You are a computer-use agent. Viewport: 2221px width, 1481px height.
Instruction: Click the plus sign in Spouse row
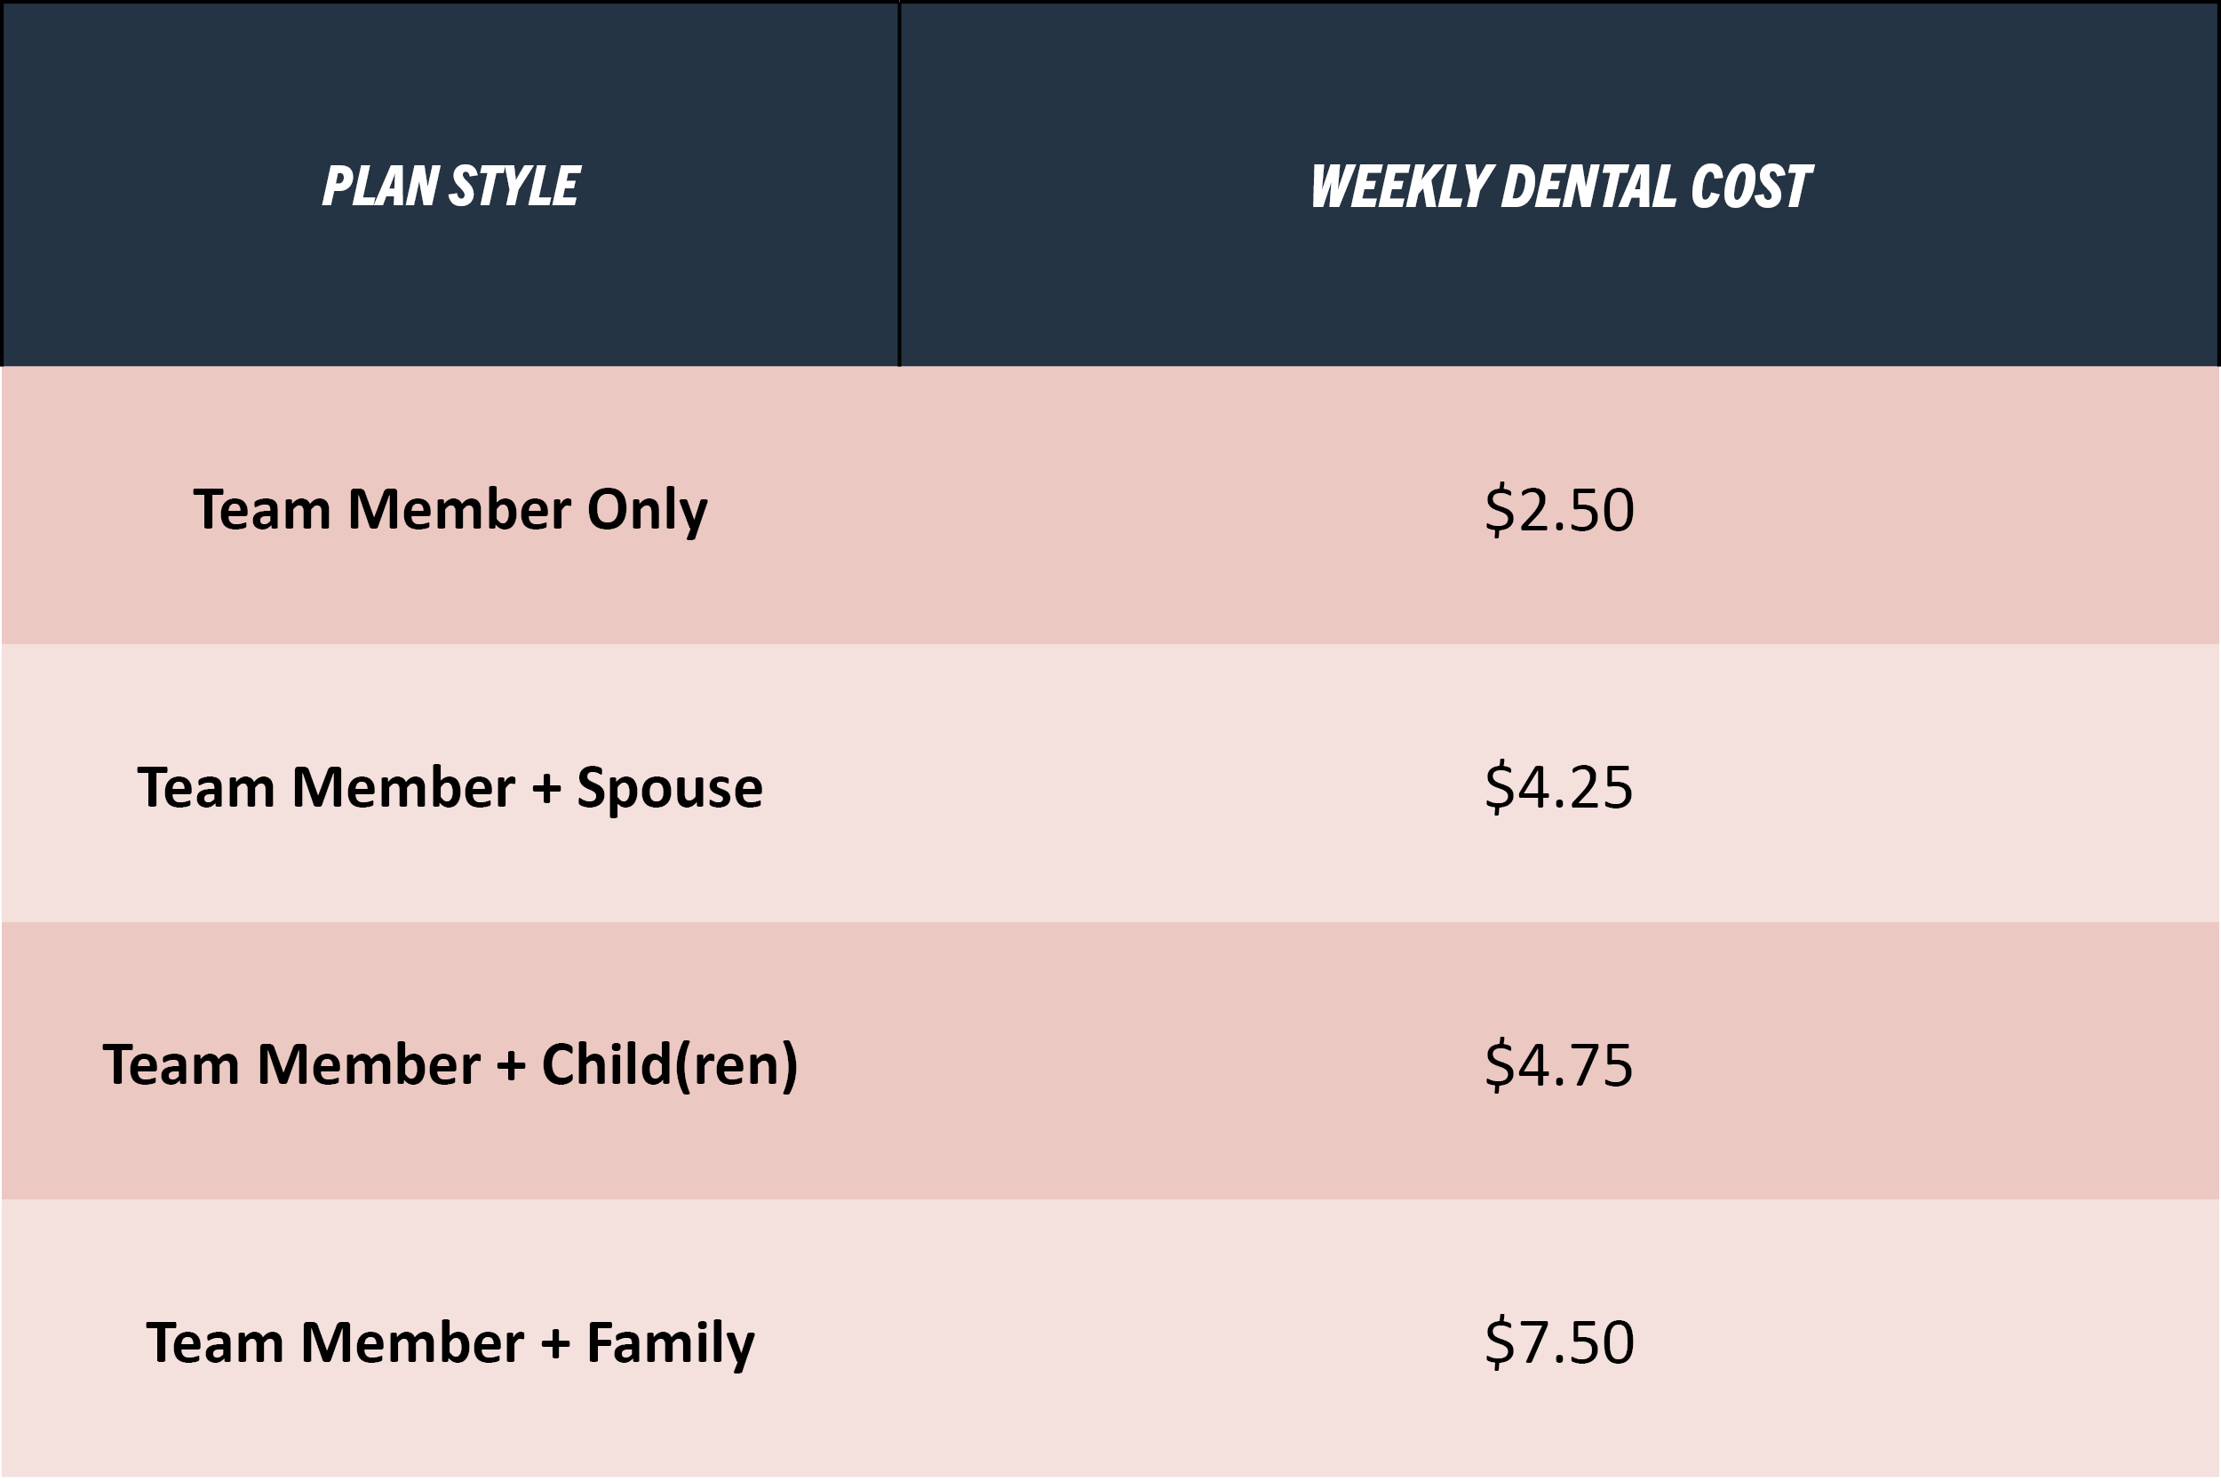(545, 789)
